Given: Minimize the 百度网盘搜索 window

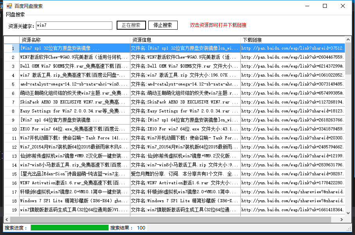Looking at the screenshot, I should click(307, 6).
